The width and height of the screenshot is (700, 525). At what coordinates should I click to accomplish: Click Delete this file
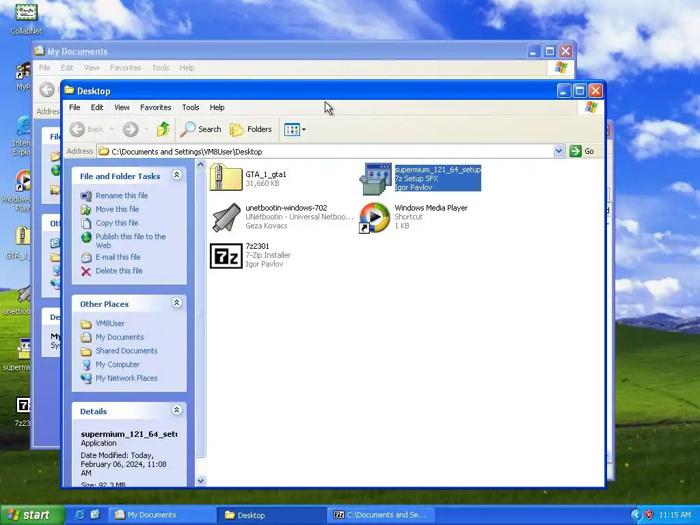click(119, 271)
